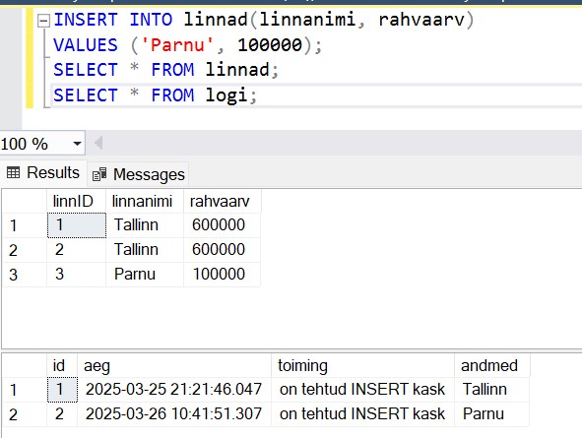Select the Results tab
This screenshot has width=582, height=438.
(x=43, y=173)
